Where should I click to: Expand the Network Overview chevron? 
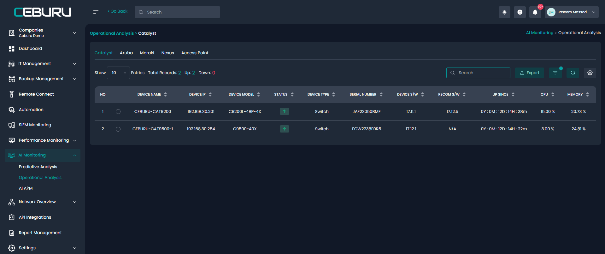pyautogui.click(x=75, y=202)
